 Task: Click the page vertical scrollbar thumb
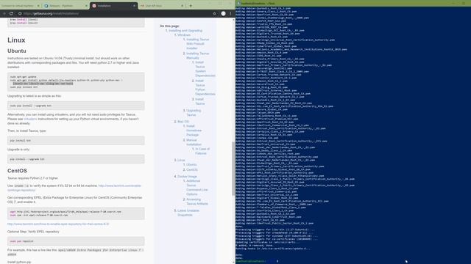click(233, 169)
